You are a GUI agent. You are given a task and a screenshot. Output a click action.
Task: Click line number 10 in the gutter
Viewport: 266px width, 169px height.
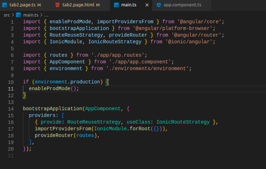tap(11, 82)
